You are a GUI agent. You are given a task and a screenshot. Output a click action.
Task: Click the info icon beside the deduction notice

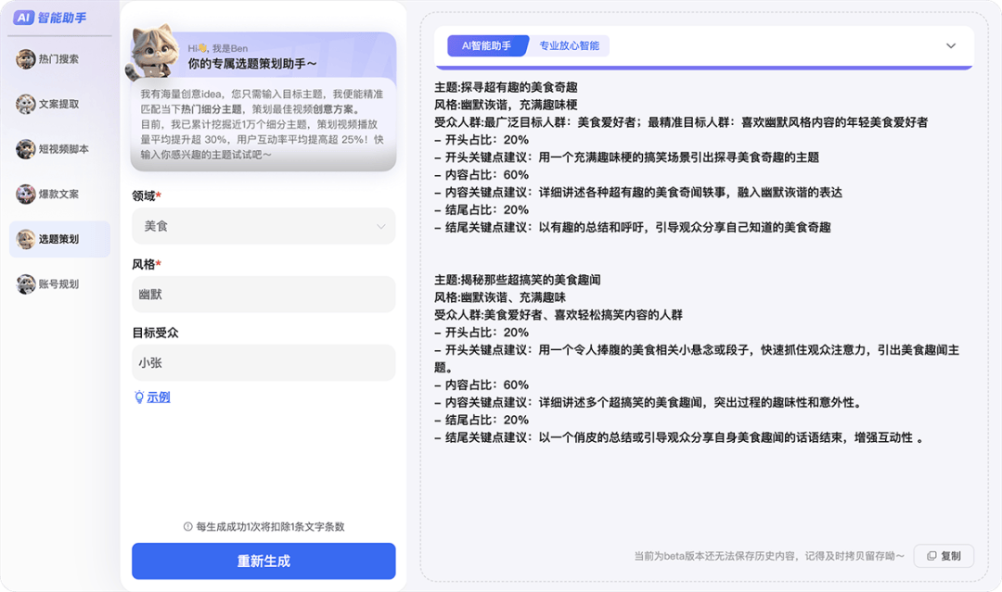[187, 526]
